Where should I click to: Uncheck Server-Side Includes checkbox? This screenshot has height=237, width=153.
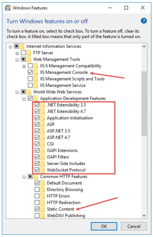[37, 163]
